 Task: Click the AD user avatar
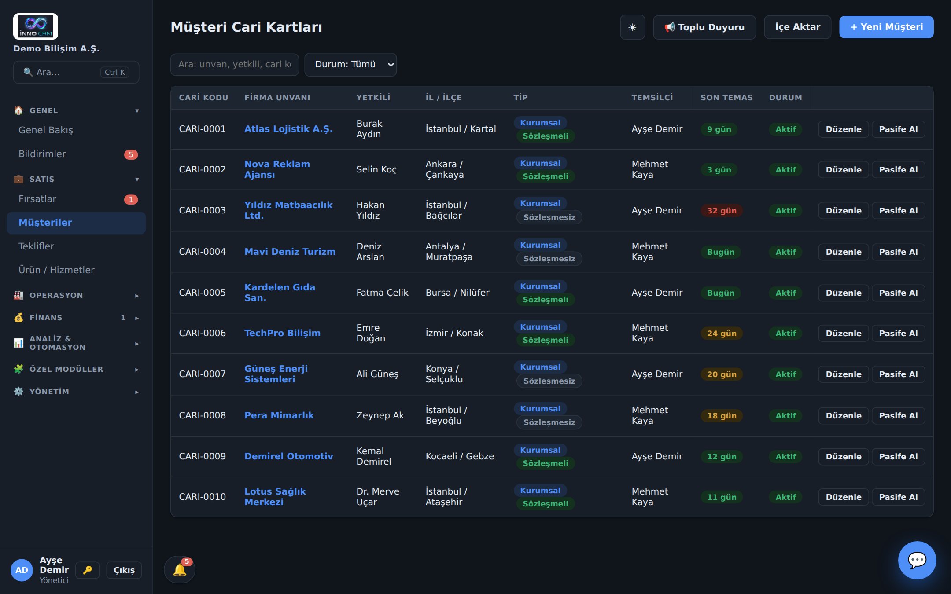[x=22, y=570]
